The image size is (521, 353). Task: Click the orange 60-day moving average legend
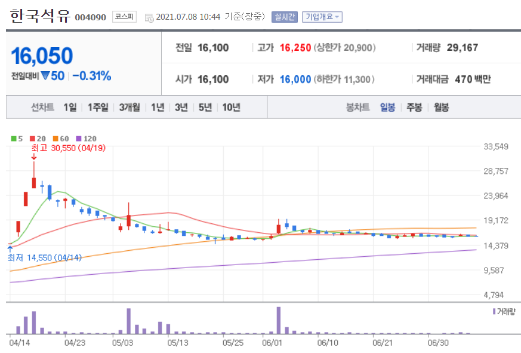tap(61, 139)
